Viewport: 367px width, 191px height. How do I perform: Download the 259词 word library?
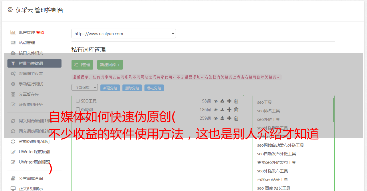coord(222,118)
